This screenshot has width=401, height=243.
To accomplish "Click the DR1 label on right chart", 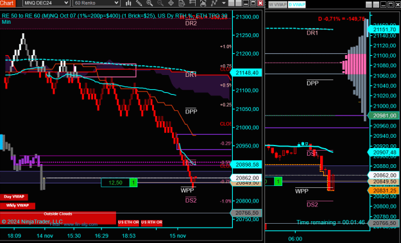I will [312, 33].
